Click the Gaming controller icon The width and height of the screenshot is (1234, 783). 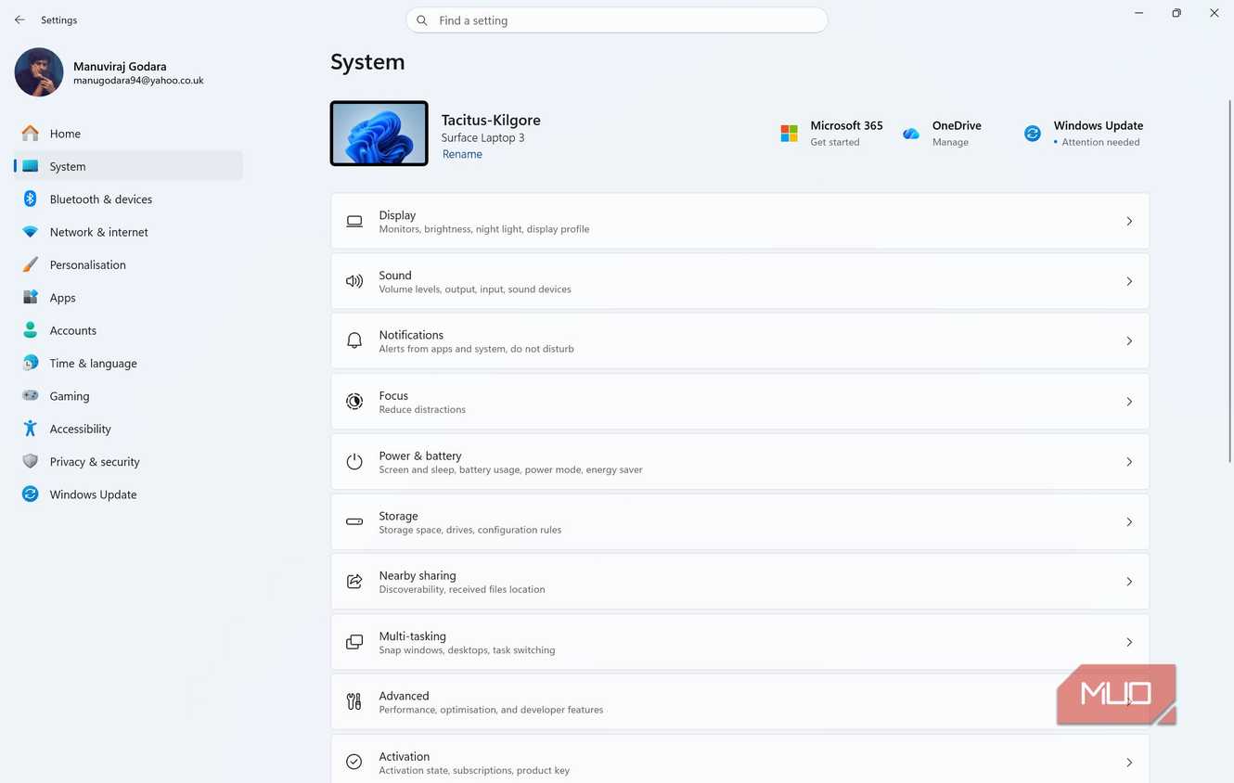(x=31, y=396)
